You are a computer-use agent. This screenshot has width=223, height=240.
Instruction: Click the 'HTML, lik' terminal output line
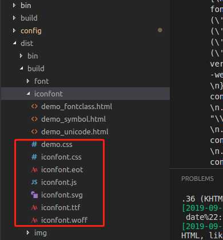pos(202,235)
